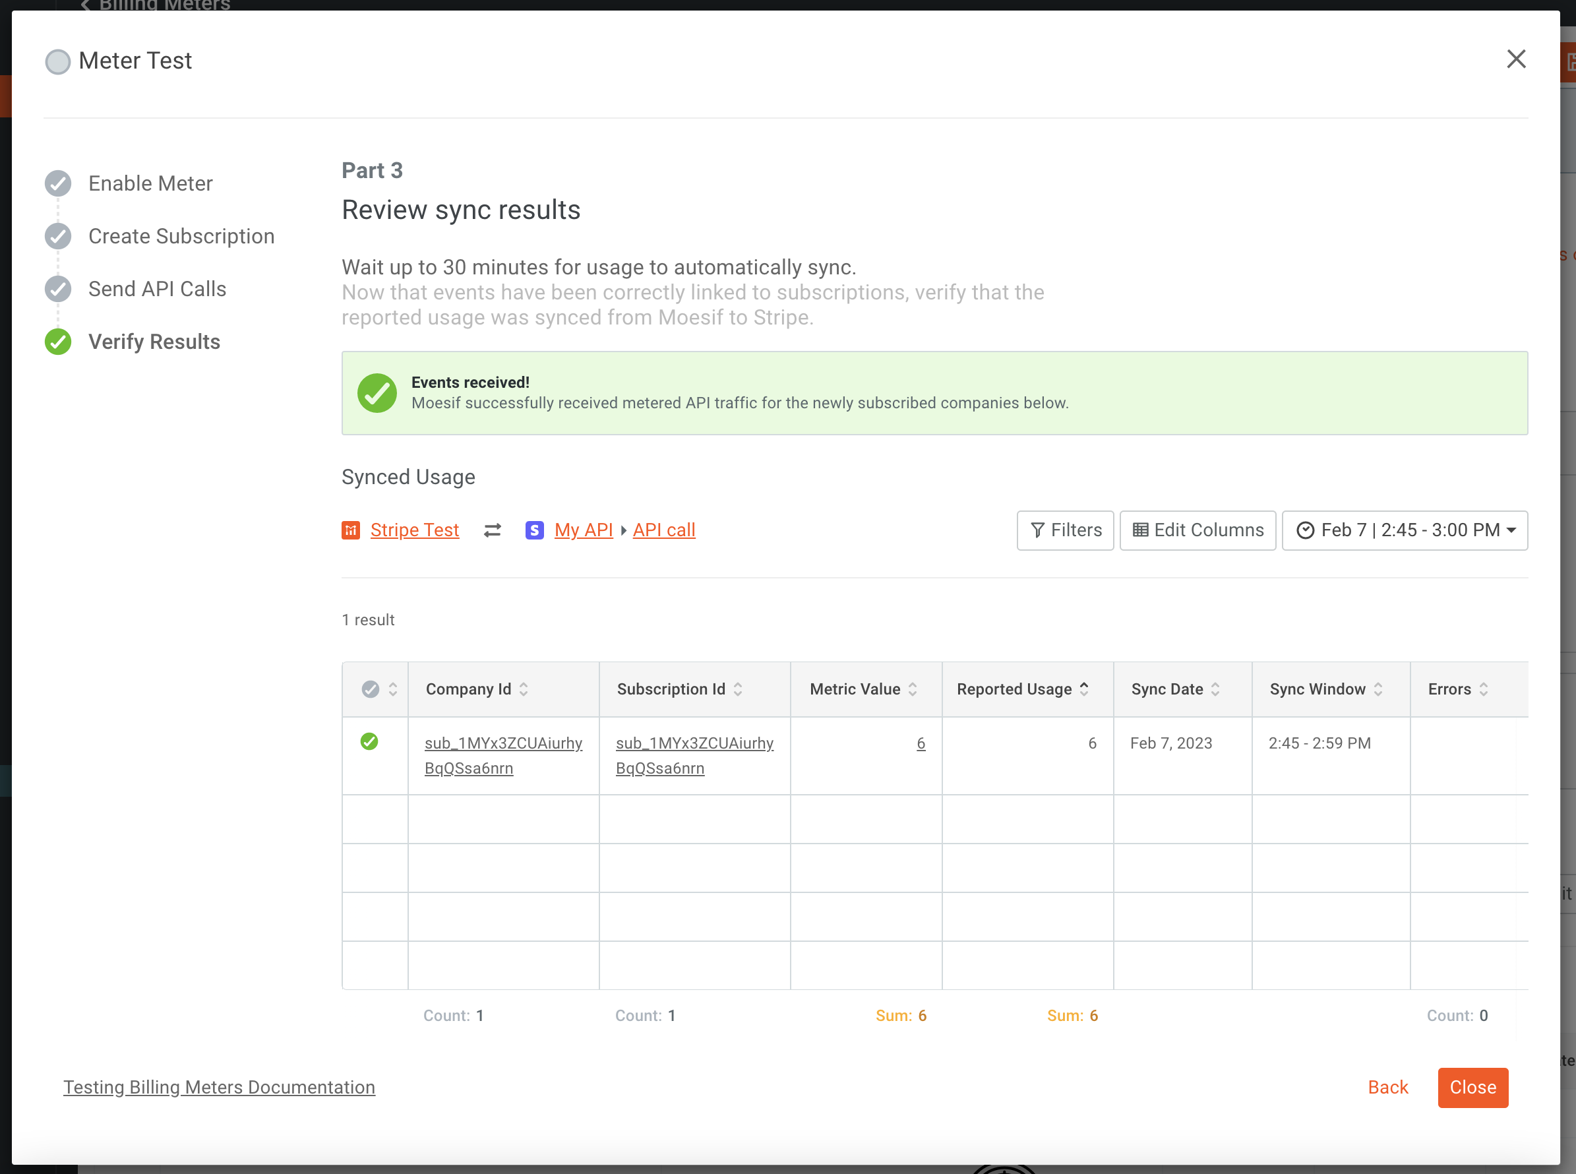Click the Metric Value 6 link in the table
This screenshot has width=1576, height=1174.
pyautogui.click(x=921, y=743)
